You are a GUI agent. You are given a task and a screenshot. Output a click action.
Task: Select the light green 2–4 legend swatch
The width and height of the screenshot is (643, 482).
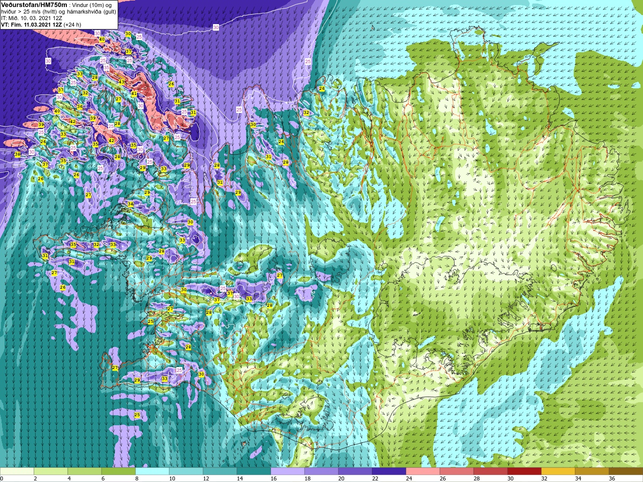(x=51, y=471)
